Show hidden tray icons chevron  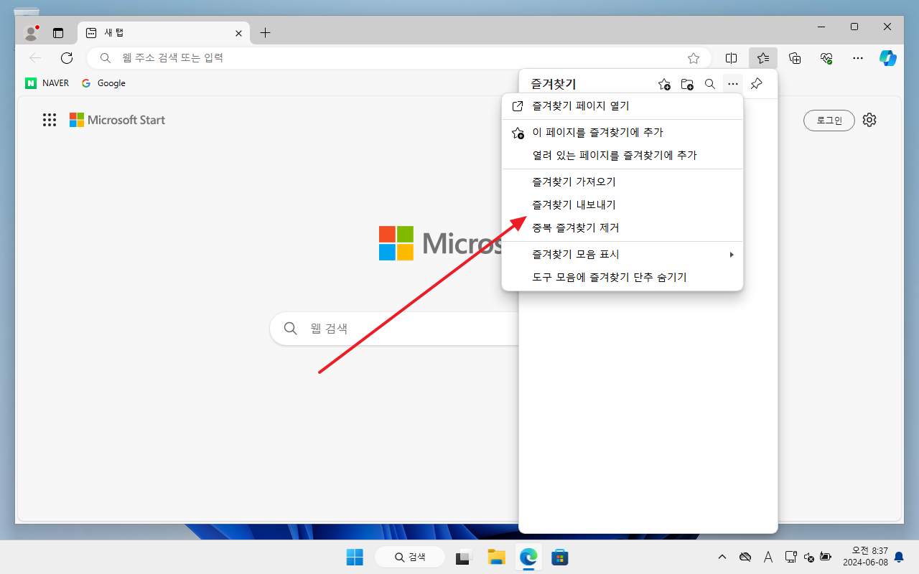point(722,557)
